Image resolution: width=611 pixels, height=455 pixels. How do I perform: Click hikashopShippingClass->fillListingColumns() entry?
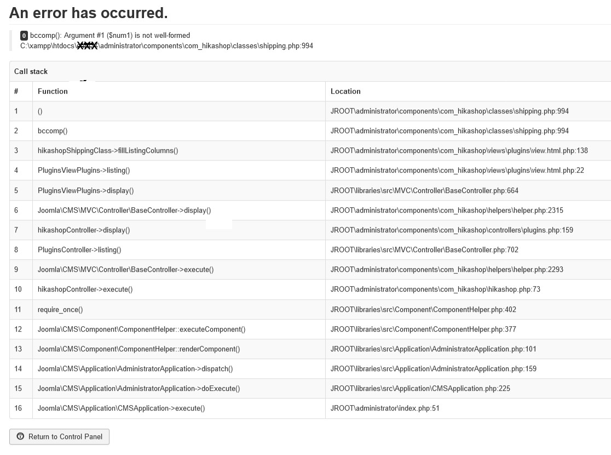click(x=108, y=151)
